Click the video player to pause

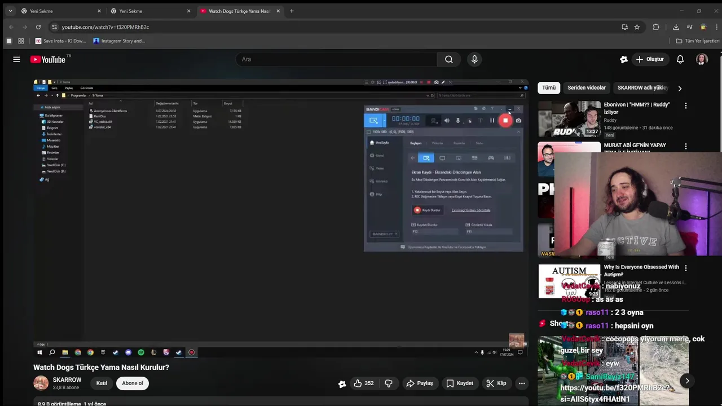[x=280, y=219]
